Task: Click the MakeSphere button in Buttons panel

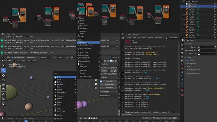Action: [109, 84]
